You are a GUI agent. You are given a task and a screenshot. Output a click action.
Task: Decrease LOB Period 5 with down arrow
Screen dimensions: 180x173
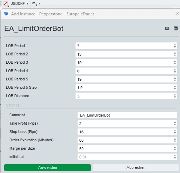click(175, 80)
